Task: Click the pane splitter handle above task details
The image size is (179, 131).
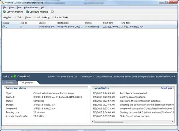Action: (x=89, y=72)
